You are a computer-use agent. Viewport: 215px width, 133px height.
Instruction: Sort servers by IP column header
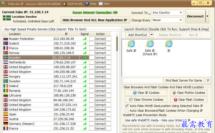tap(66, 34)
